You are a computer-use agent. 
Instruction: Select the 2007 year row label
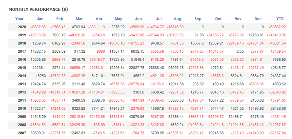click(x=22, y=133)
